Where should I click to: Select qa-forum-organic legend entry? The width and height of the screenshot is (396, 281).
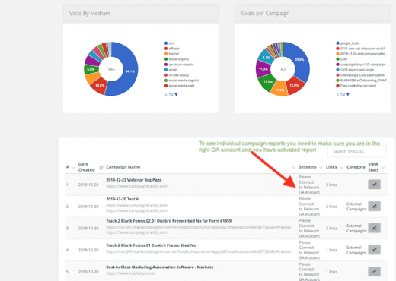click(179, 65)
